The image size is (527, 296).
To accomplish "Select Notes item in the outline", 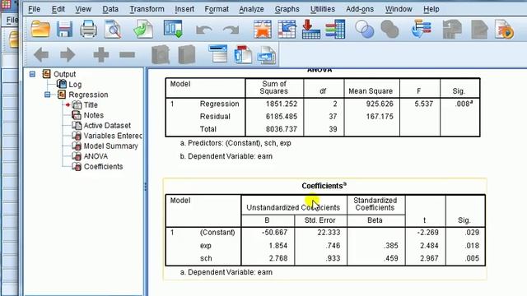I will [x=93, y=115].
